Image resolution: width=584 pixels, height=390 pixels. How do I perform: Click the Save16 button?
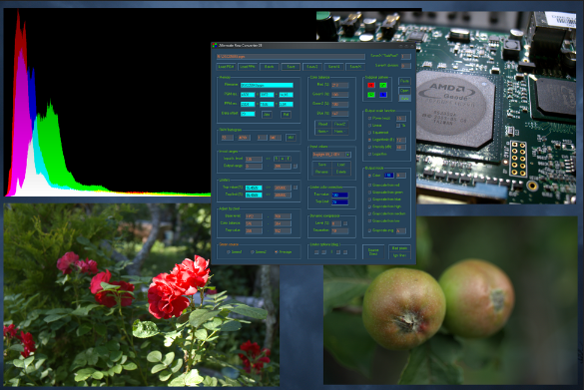[333, 67]
